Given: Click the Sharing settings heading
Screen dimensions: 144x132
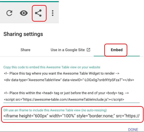Looking at the screenshot, I should coord(23,34).
